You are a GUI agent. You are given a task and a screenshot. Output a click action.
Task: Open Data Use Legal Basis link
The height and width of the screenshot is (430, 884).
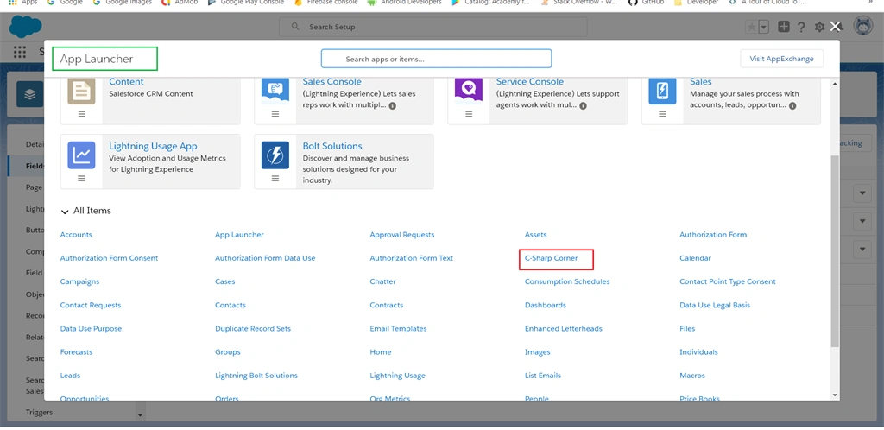(715, 305)
